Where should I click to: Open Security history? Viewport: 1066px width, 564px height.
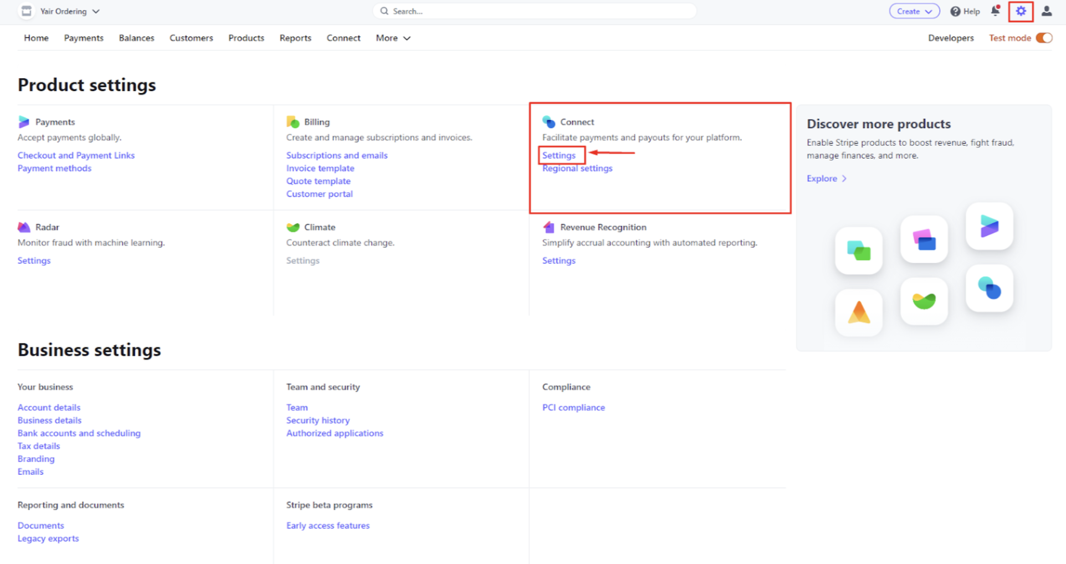[x=318, y=421]
